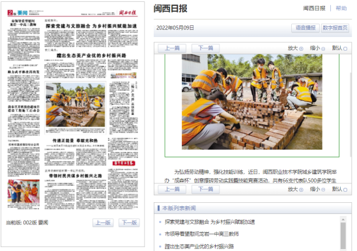The height and width of the screenshot is (251, 357).
Task: Open article 市领导看望慰问龙岩一中高三教师
Action: [201, 234]
